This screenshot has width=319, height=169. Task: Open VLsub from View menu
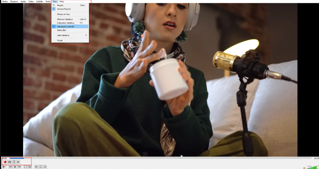pyautogui.click(x=70, y=40)
